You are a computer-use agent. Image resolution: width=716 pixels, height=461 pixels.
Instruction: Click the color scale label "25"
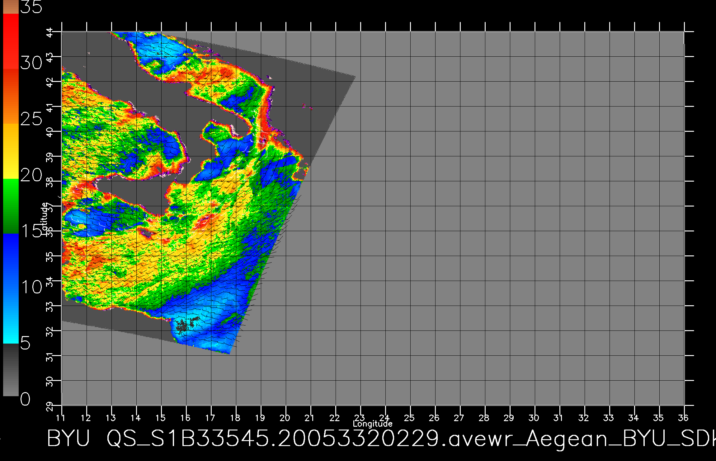(31, 119)
